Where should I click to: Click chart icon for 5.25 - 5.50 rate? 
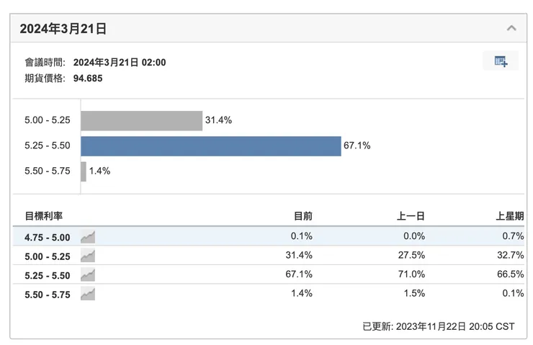[x=88, y=274]
